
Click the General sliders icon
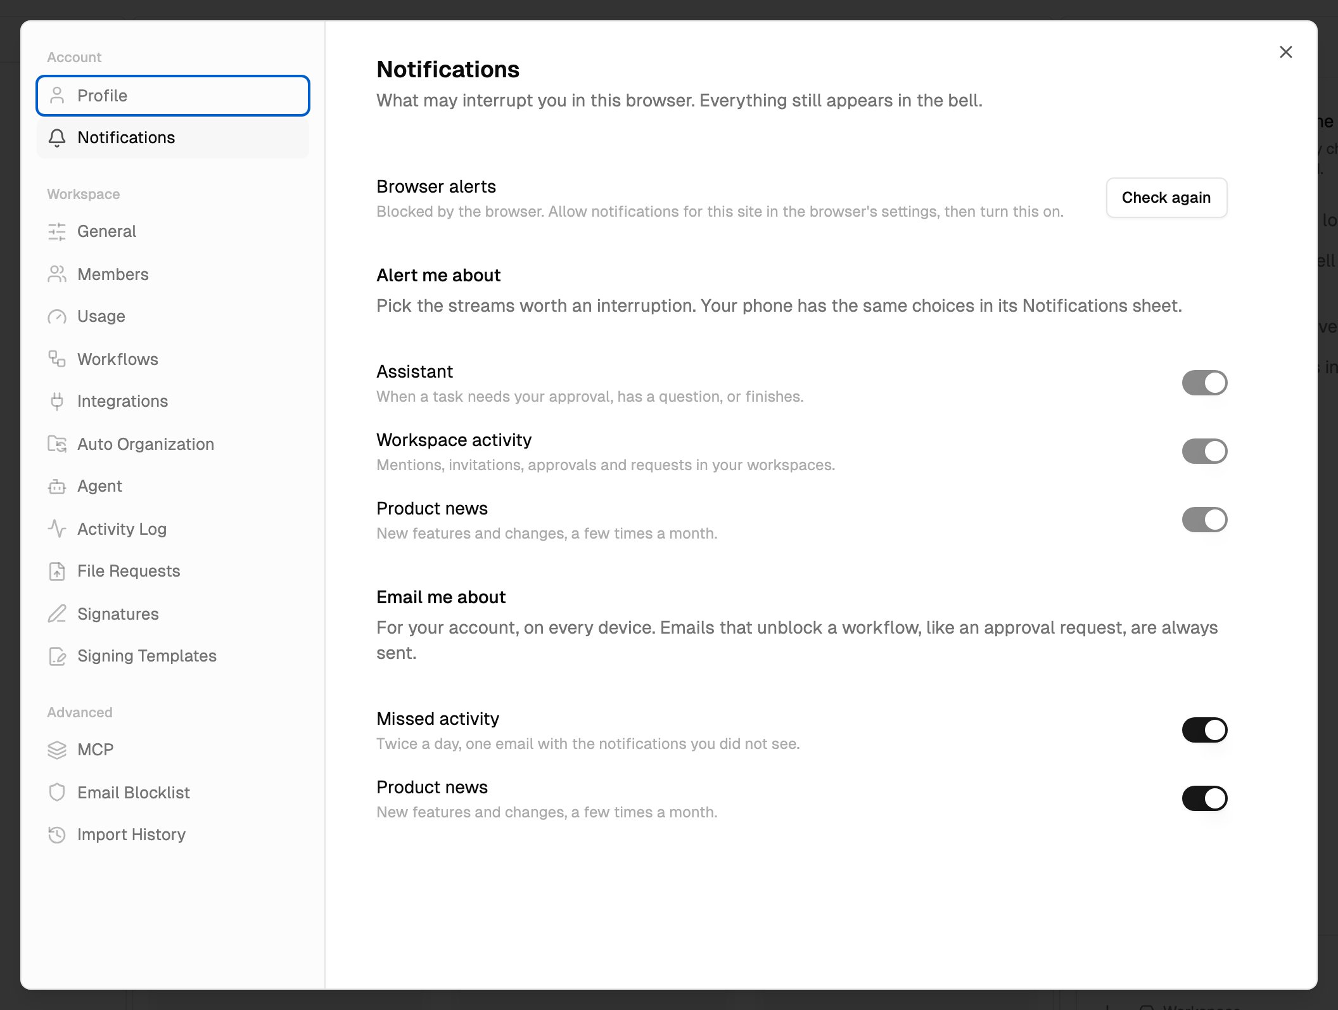(x=57, y=231)
